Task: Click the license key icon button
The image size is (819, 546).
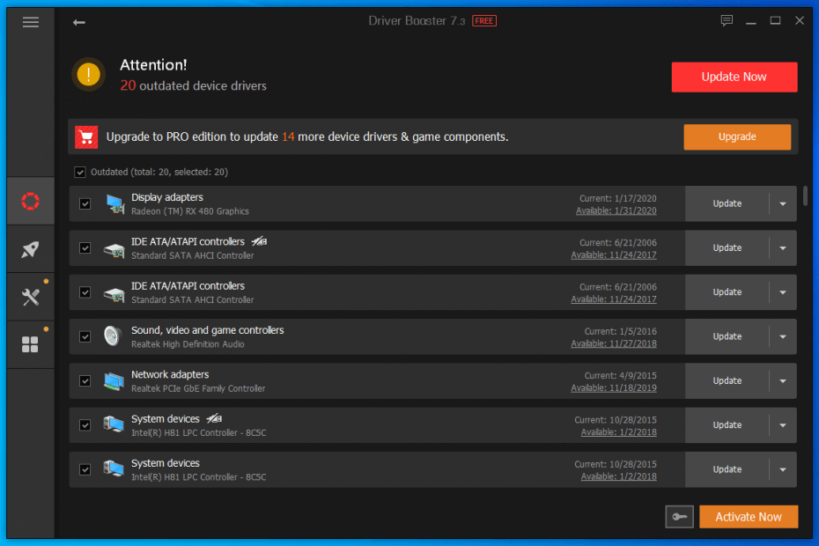Action: coord(680,517)
